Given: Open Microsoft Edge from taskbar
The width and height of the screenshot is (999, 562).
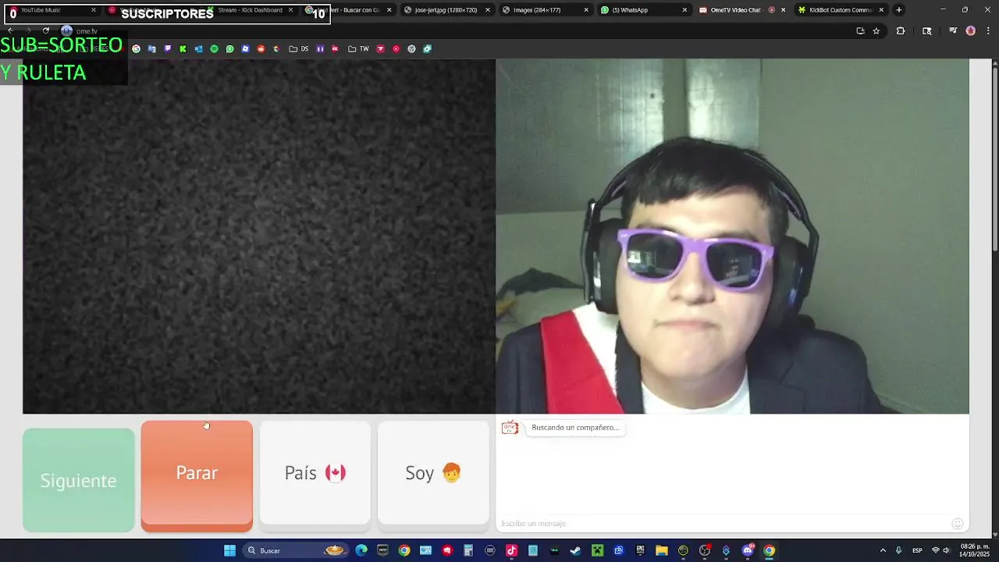Looking at the screenshot, I should tap(361, 550).
